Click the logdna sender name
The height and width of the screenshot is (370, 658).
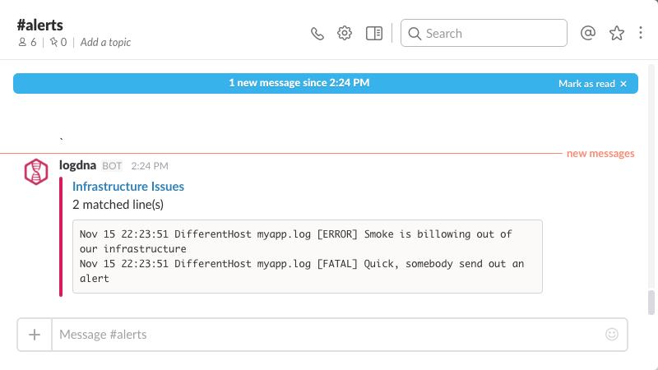point(78,165)
